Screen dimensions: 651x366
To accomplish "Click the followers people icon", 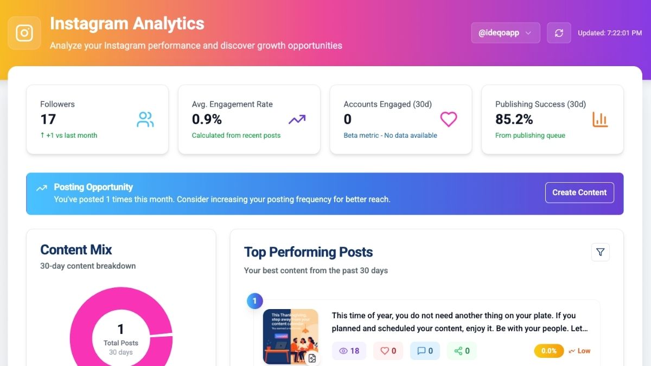I will tap(144, 120).
